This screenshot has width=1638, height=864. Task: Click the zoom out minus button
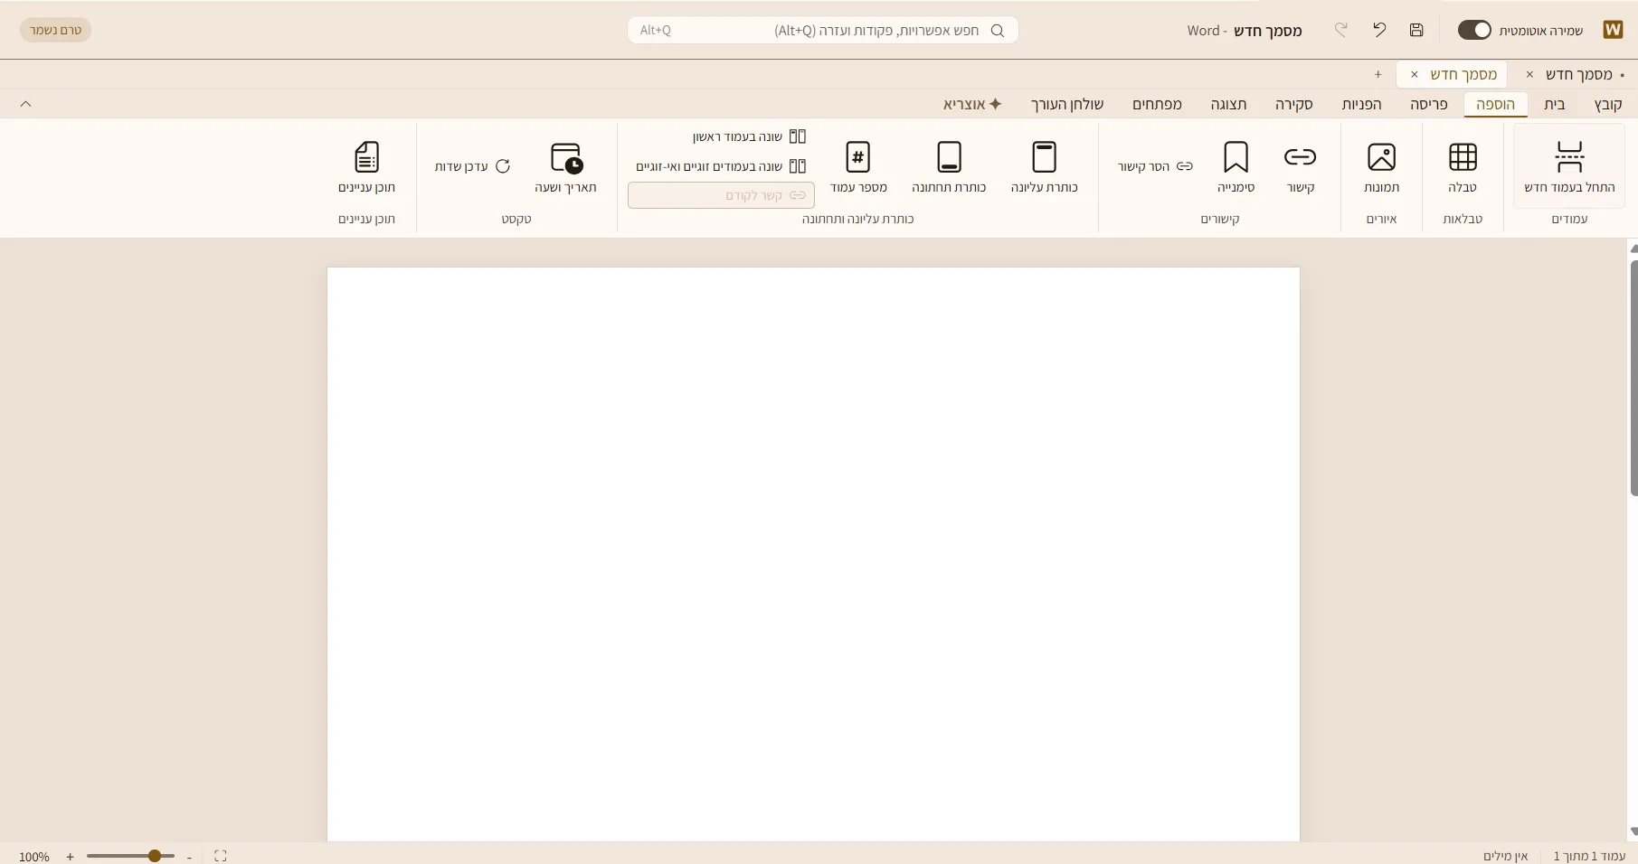(x=189, y=857)
